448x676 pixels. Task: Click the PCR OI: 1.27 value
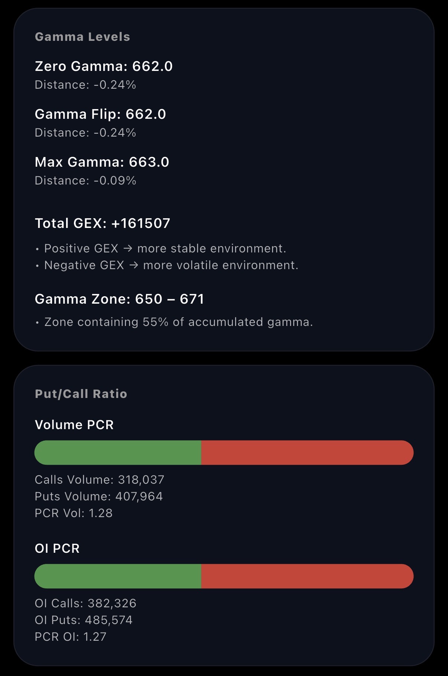point(70,637)
